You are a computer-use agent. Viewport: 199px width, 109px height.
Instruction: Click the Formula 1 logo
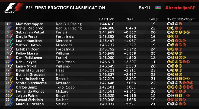tap(13, 8)
